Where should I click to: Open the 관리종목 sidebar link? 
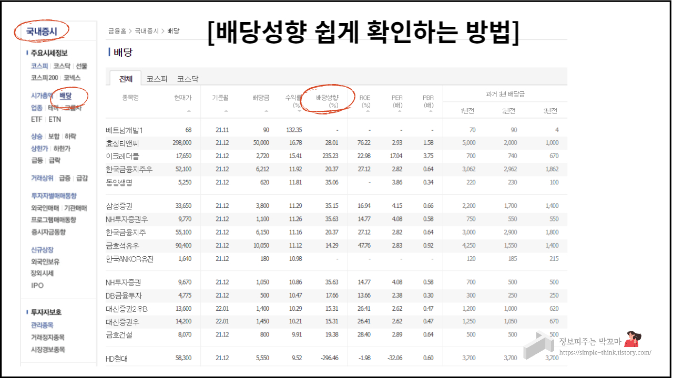pos(42,325)
